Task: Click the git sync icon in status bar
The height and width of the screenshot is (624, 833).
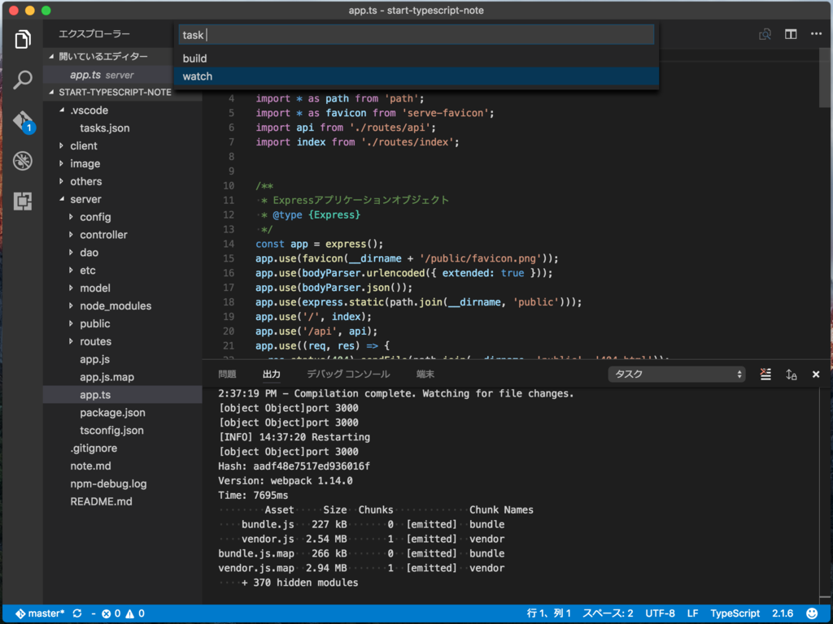Action: tap(77, 613)
